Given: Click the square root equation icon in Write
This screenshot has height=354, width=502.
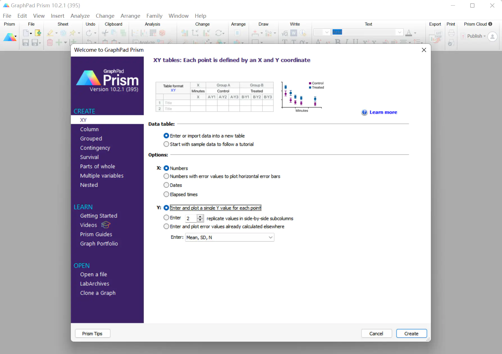Looking at the screenshot, I should [x=285, y=33].
